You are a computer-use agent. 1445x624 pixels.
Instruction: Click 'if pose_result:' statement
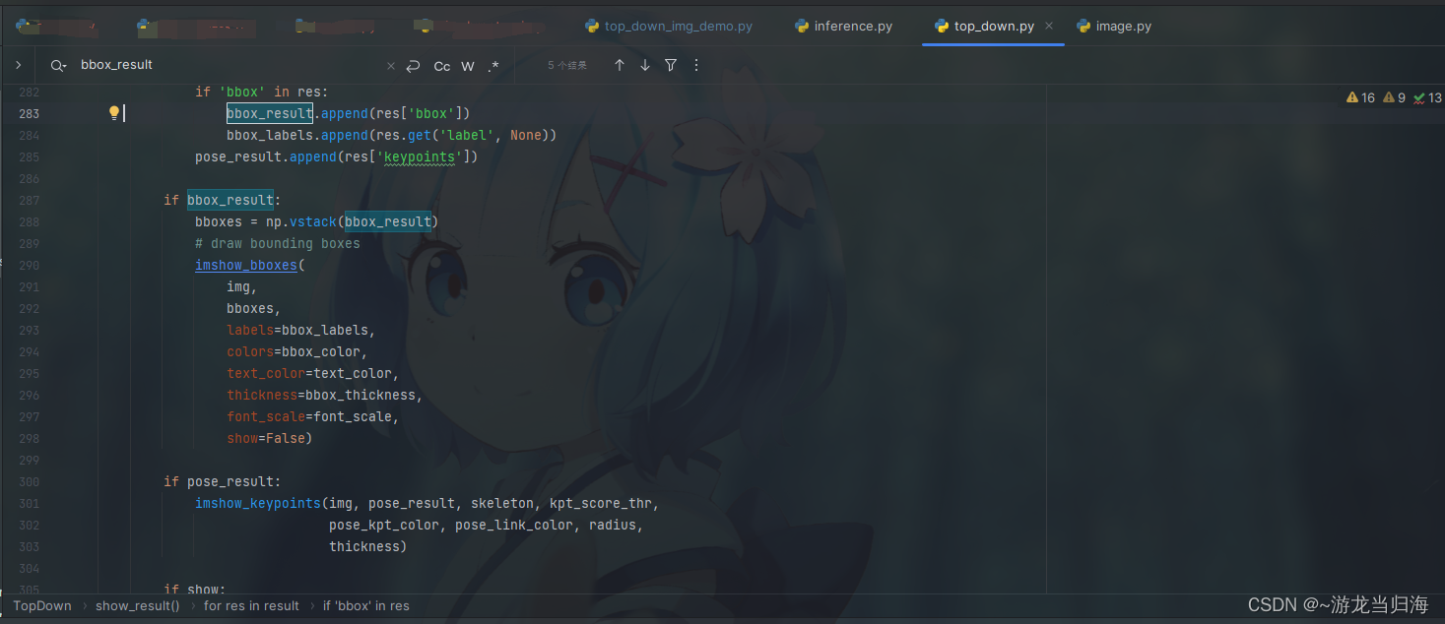[x=223, y=481]
